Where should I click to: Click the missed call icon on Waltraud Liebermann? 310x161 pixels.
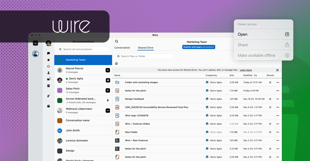108,110
